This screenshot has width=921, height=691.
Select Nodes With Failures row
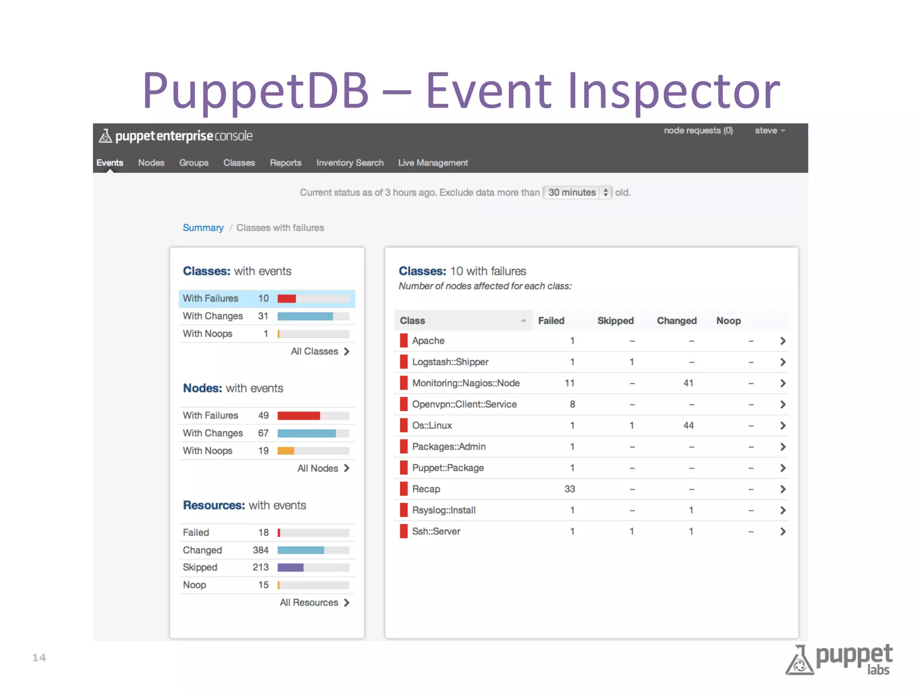pos(267,415)
